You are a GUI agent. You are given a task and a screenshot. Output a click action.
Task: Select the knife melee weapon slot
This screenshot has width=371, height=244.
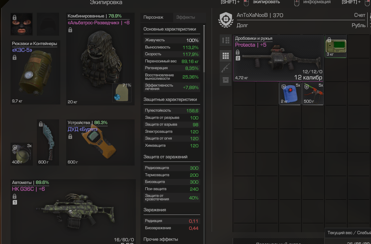pyautogui.click(x=48, y=142)
